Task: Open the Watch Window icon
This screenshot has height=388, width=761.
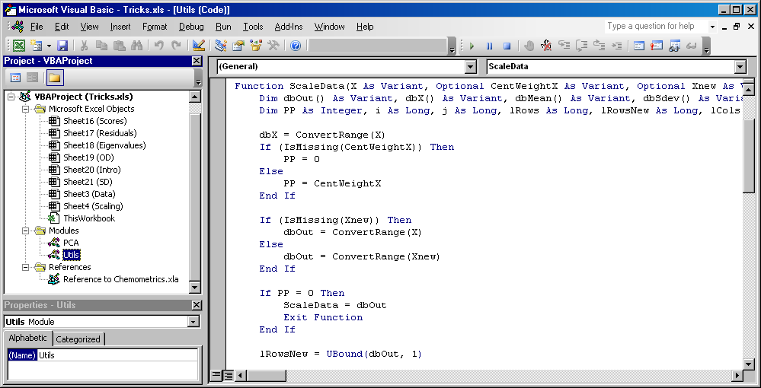Action: coord(673,46)
